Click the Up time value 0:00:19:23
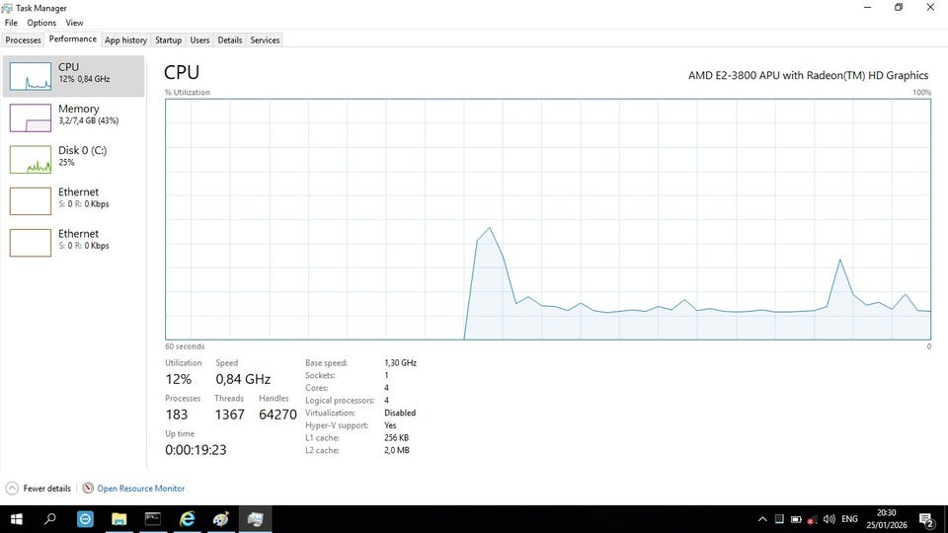 click(x=196, y=450)
